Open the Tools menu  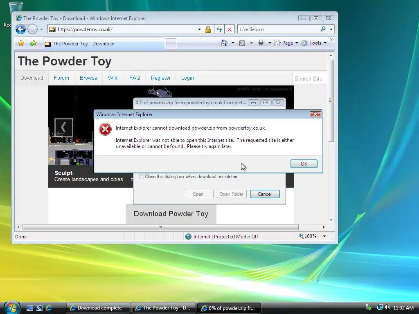point(314,43)
